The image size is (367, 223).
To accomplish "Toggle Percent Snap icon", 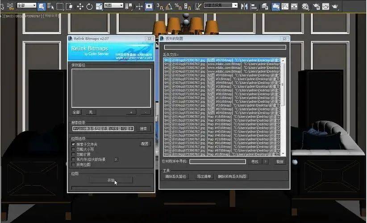I will click(x=178, y=6).
